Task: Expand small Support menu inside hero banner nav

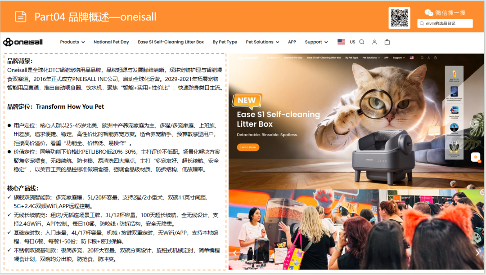Action: click(399, 58)
